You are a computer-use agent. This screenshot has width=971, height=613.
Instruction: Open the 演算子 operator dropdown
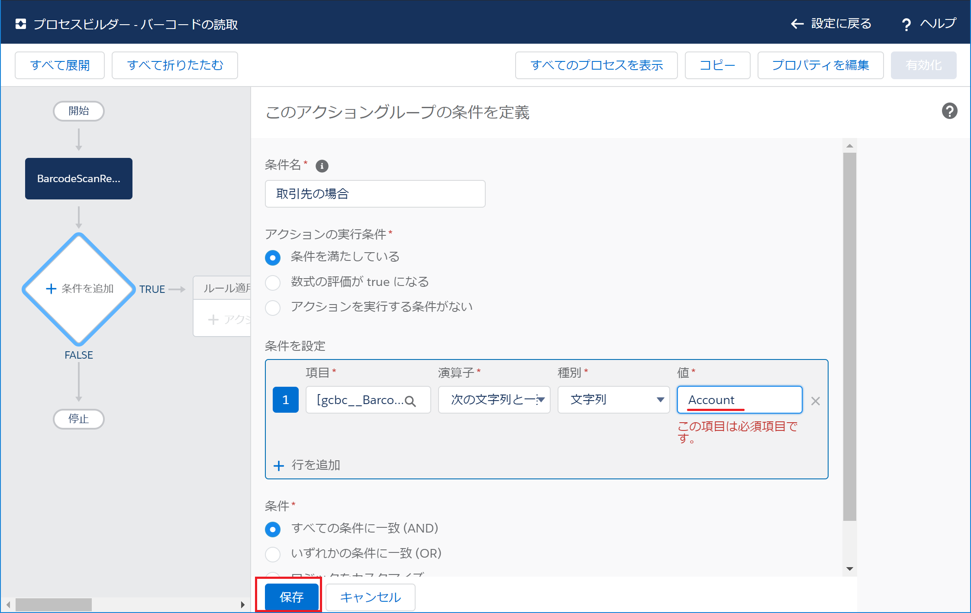click(x=494, y=400)
